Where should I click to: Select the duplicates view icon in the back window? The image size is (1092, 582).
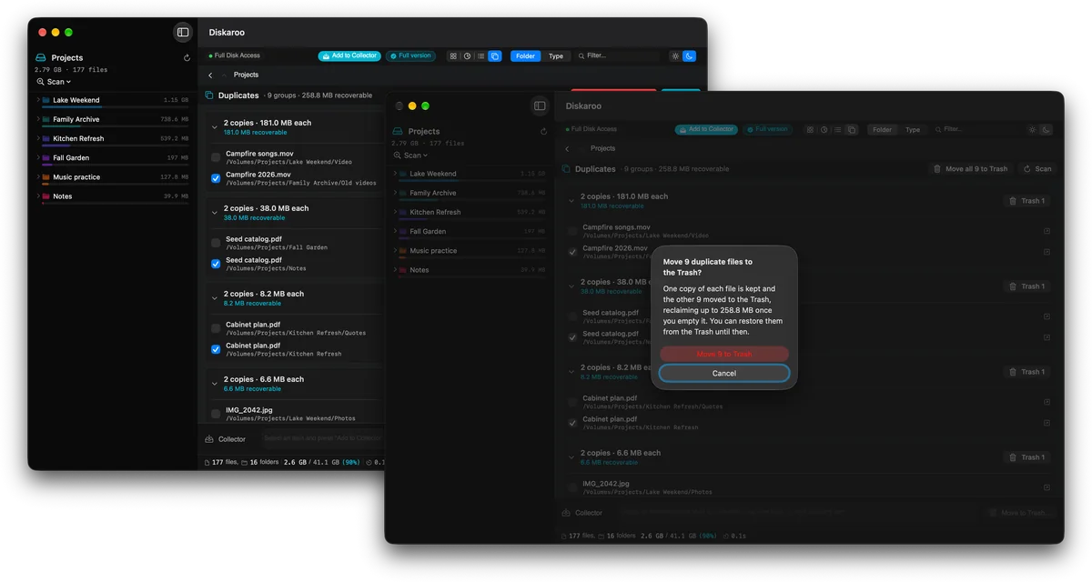pyautogui.click(x=495, y=56)
